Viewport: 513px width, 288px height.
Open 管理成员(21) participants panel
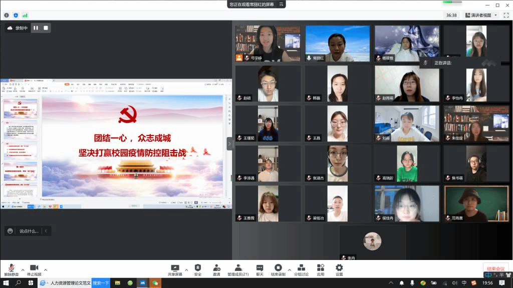click(x=238, y=268)
